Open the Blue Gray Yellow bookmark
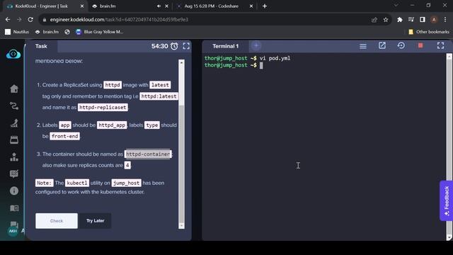The height and width of the screenshot is (255, 453). coord(99,32)
